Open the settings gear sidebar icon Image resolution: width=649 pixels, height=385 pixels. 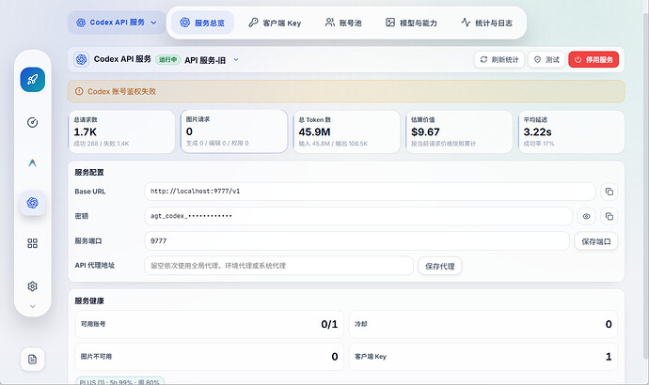[x=32, y=286]
